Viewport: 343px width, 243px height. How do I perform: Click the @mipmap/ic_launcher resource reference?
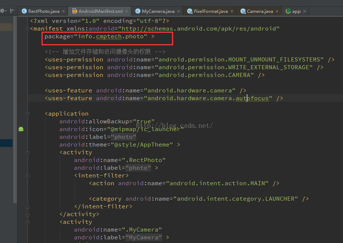pos(145,129)
